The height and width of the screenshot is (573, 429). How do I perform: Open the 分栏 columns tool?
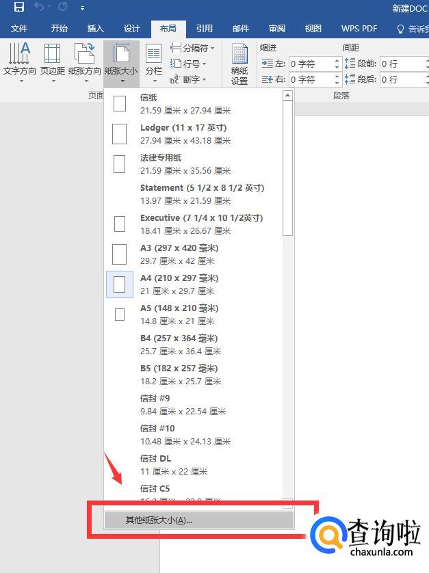154,62
